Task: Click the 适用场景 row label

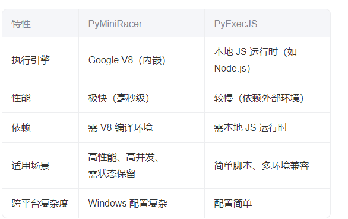Action: pyautogui.click(x=31, y=166)
